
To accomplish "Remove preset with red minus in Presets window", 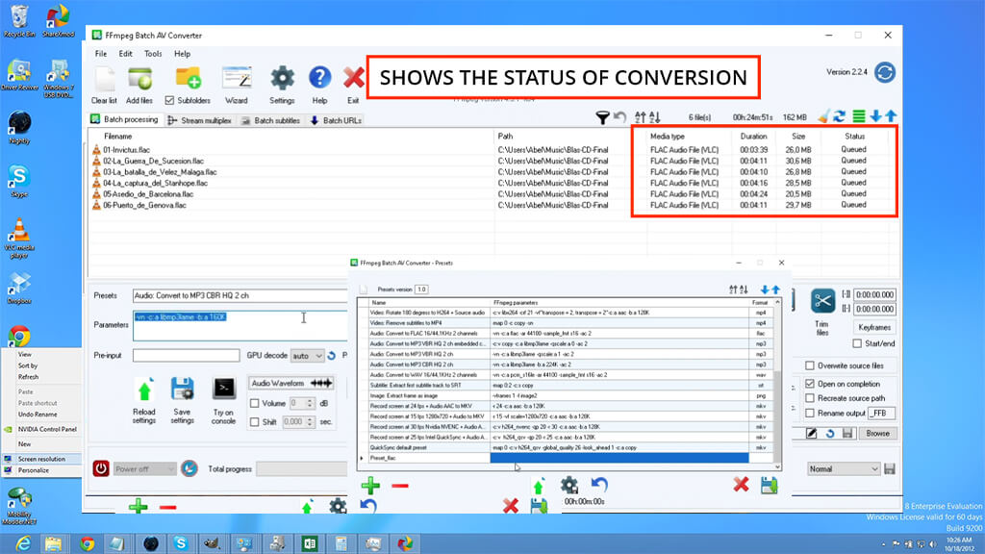I will coord(400,486).
